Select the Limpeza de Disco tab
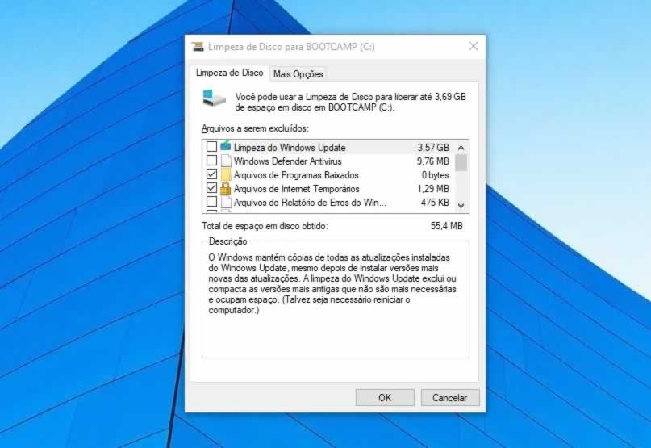Screen dimensions: 651x448 click(x=229, y=73)
